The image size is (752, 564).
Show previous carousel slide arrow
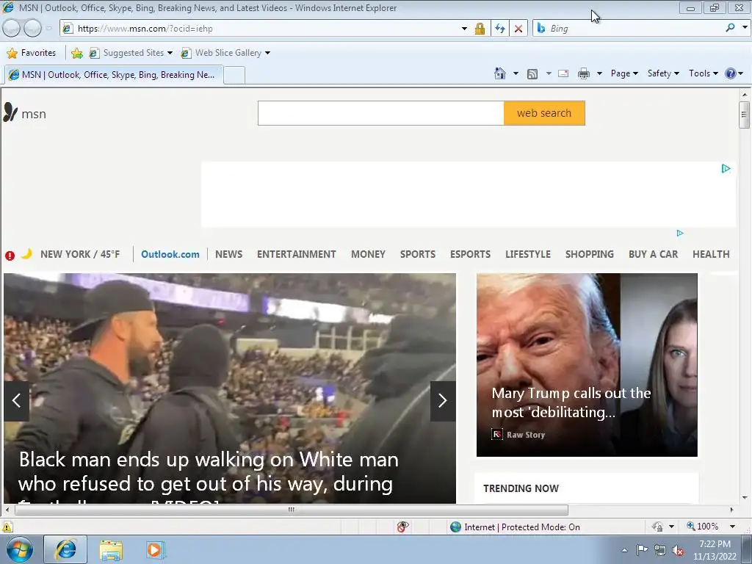click(16, 401)
